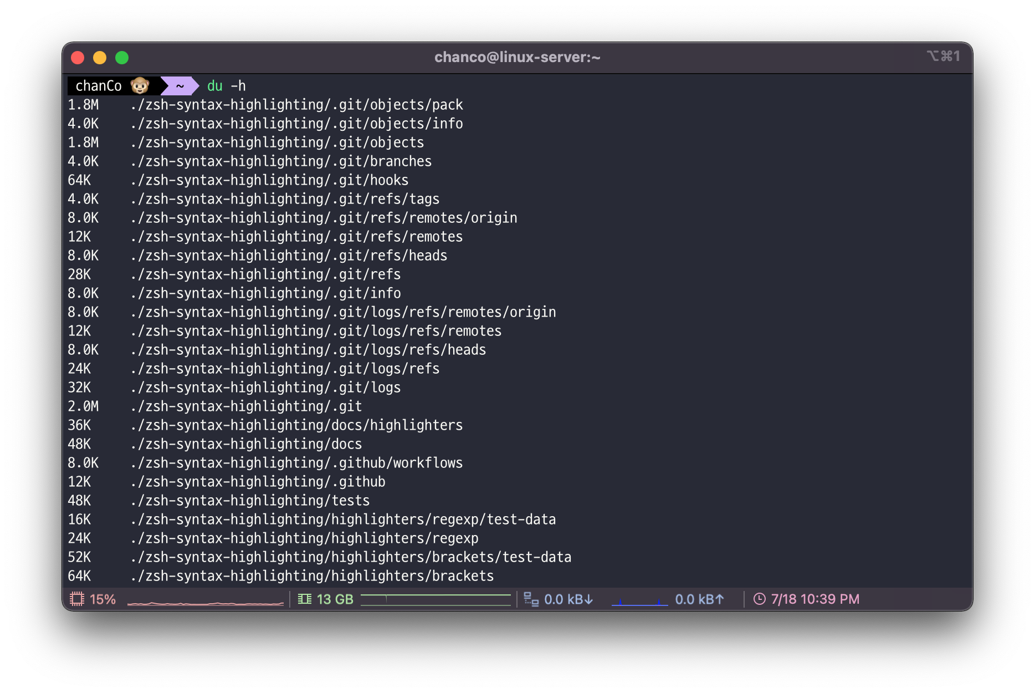Click the chanCo username in prompt
This screenshot has height=693, width=1035.
tap(99, 86)
